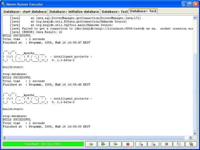Click the DriverManager.getConnection stack trace line
The image size is (200, 150).
click(x=75, y=18)
